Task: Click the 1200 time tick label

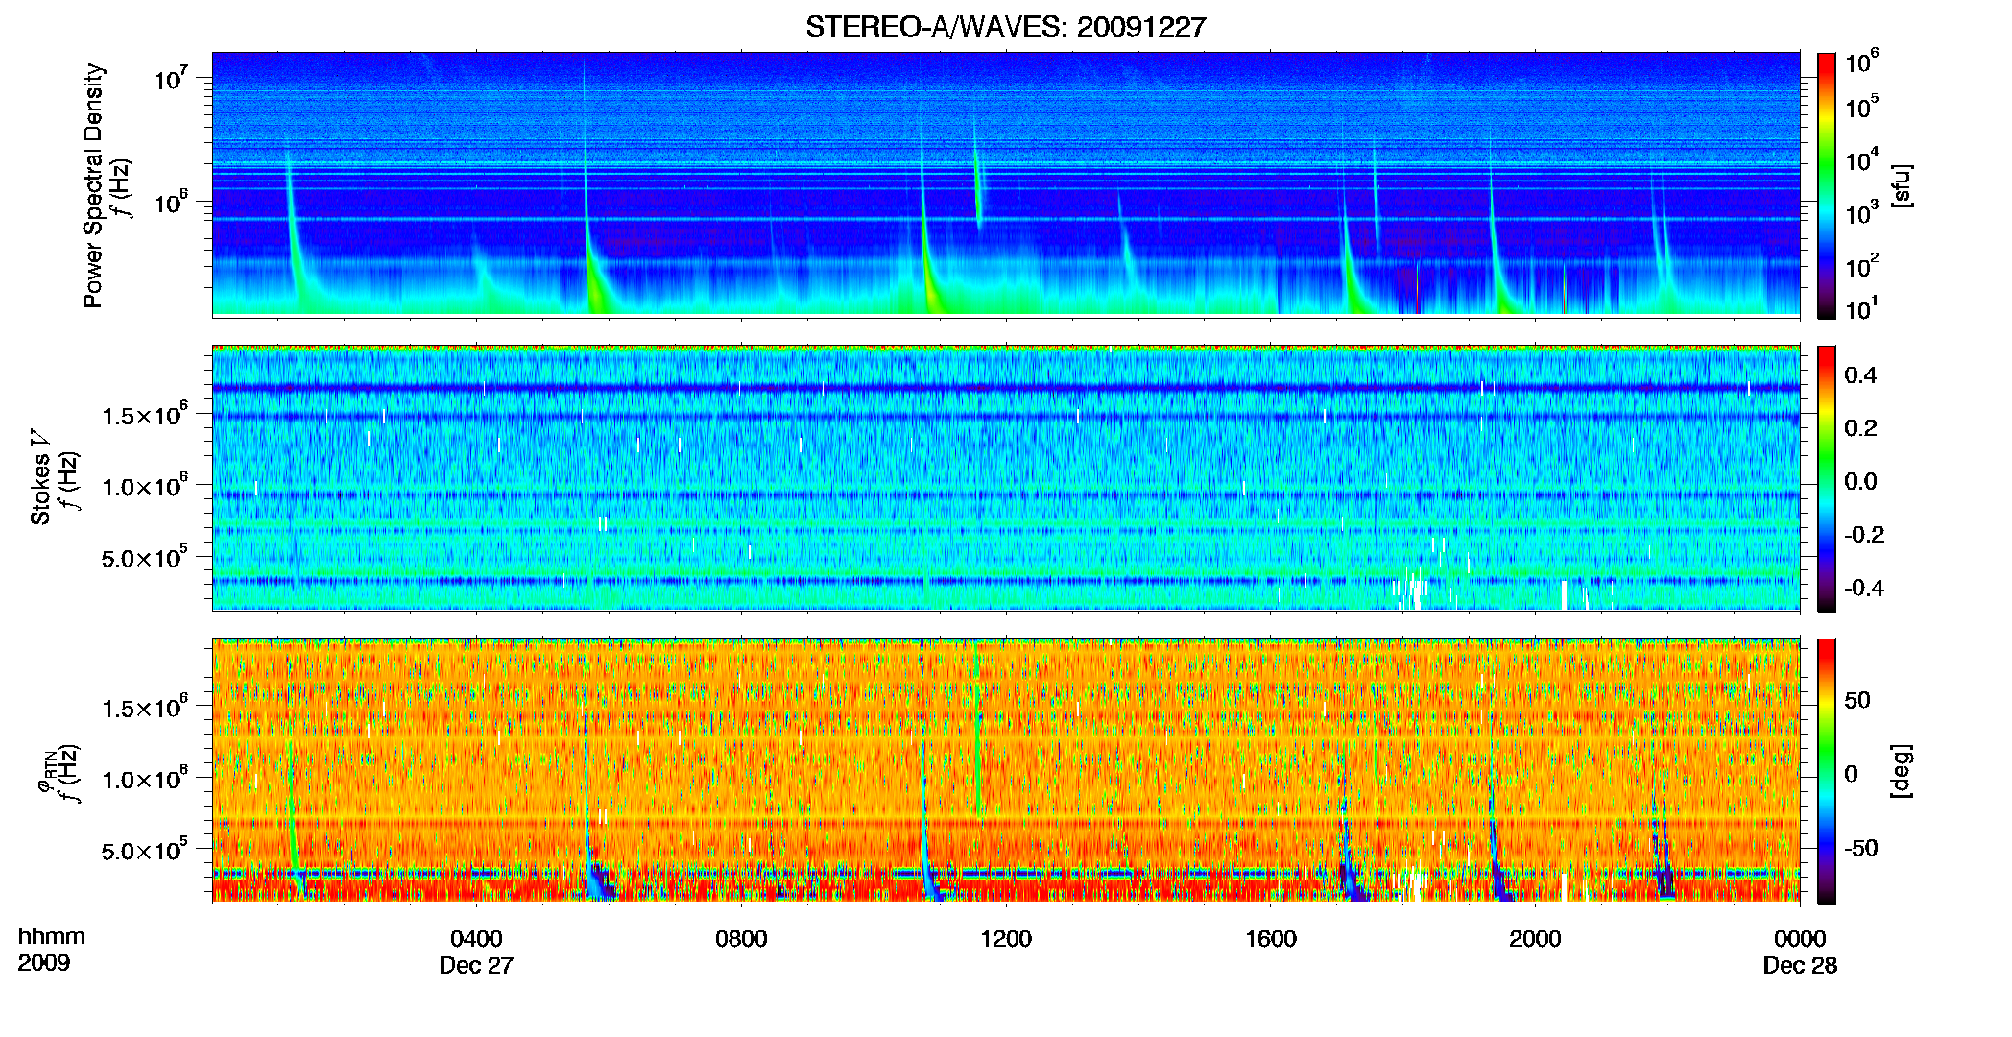Action: coord(1006,939)
